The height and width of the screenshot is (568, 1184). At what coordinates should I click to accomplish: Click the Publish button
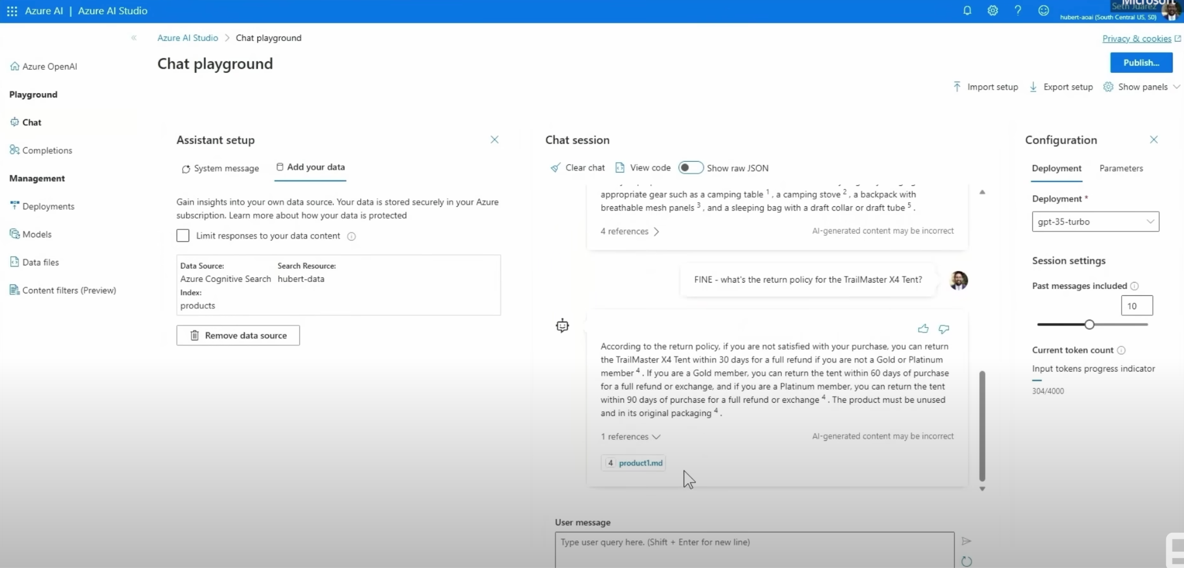1141,62
